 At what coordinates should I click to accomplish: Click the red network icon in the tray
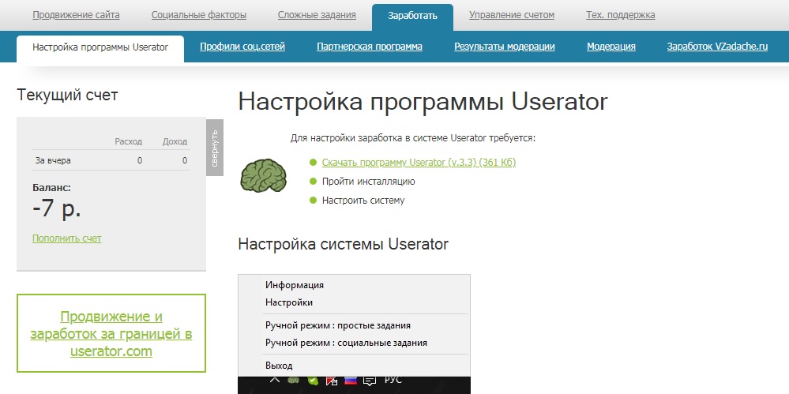point(332,381)
